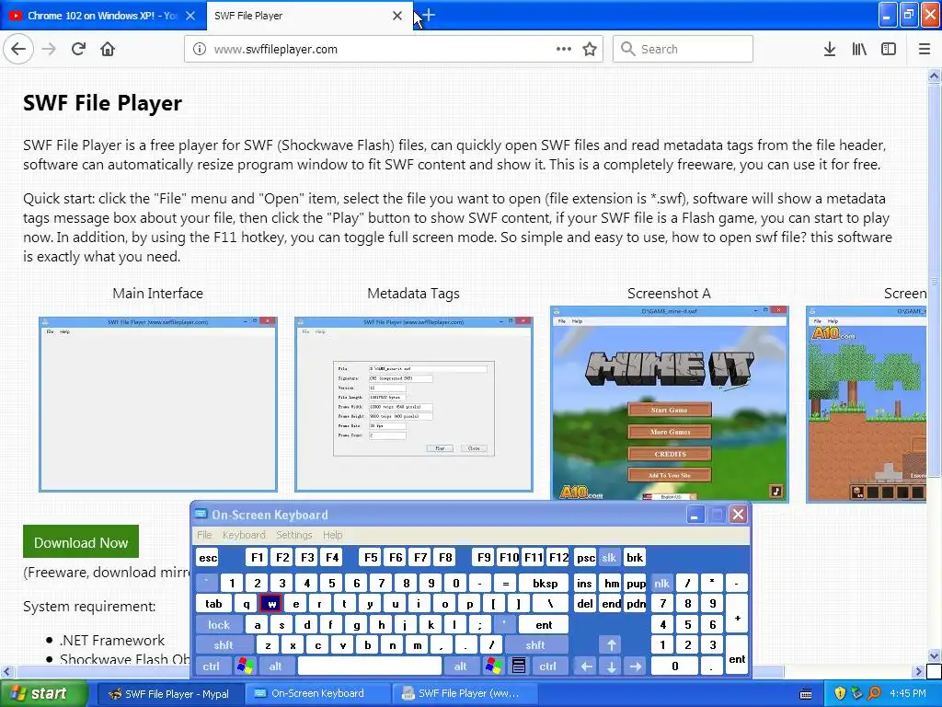Click the bksp key

(x=545, y=583)
